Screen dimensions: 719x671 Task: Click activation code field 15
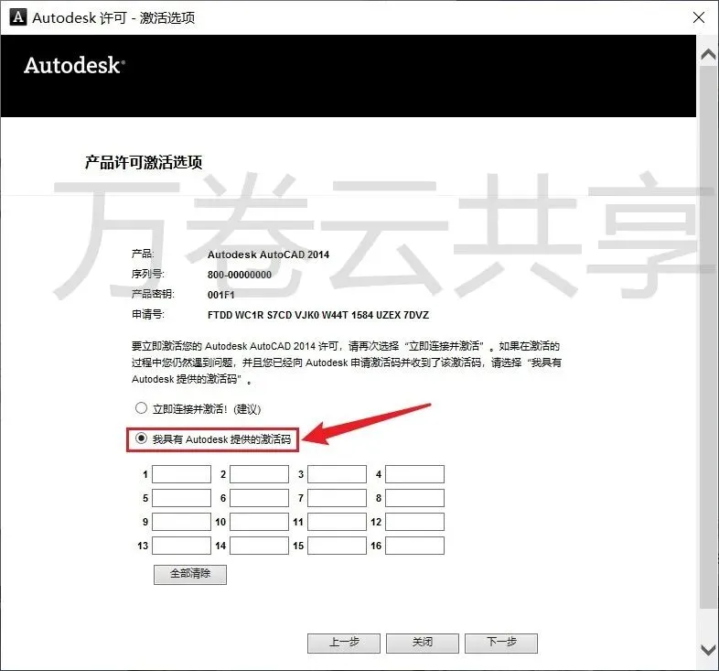click(337, 546)
